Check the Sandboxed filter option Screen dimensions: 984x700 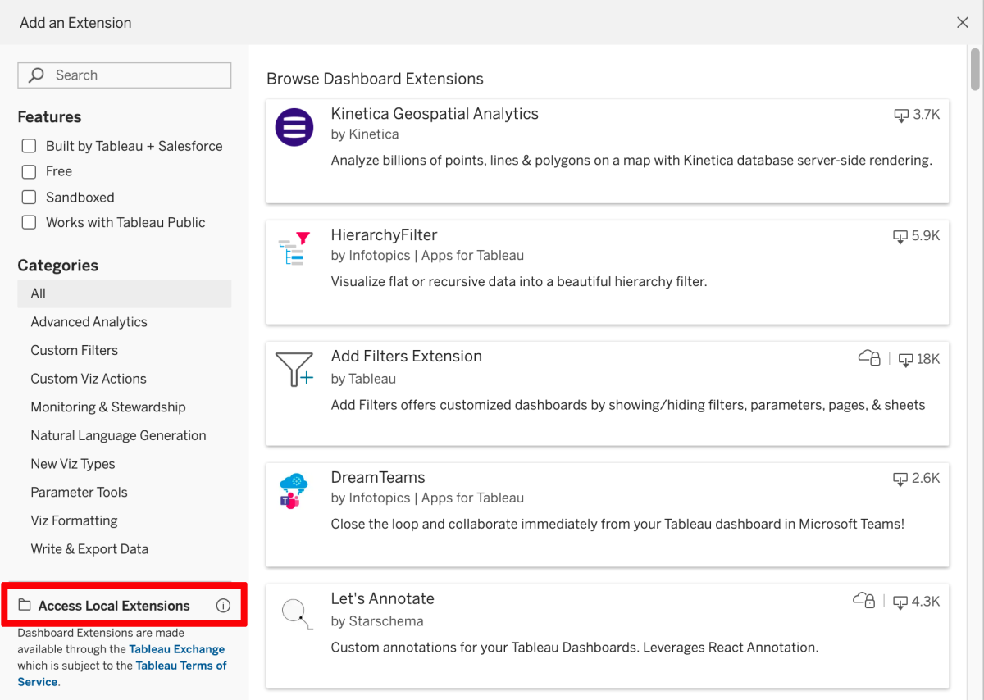[29, 197]
